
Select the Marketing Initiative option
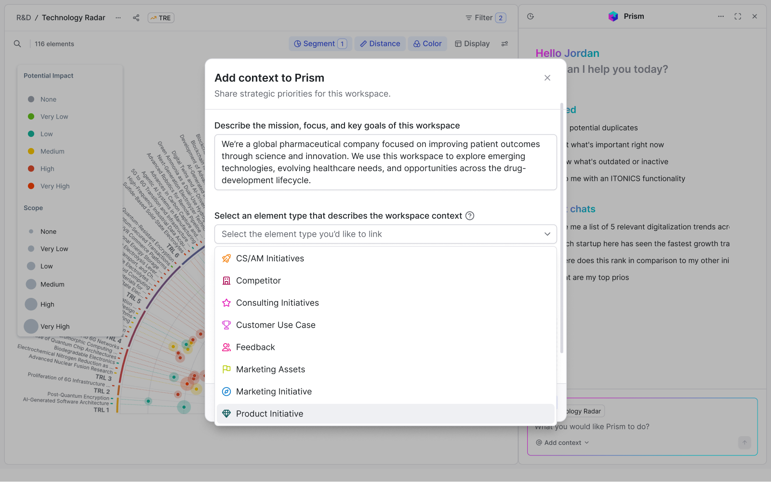(385, 391)
